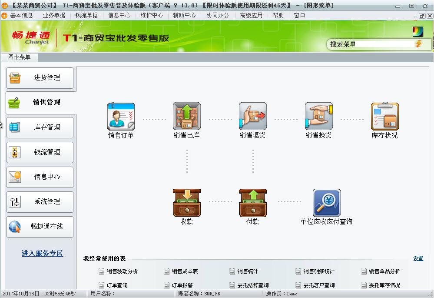Image resolution: width=434 pixels, height=298 pixels.
Task: Open the 付款 payment icon
Action: (252, 202)
